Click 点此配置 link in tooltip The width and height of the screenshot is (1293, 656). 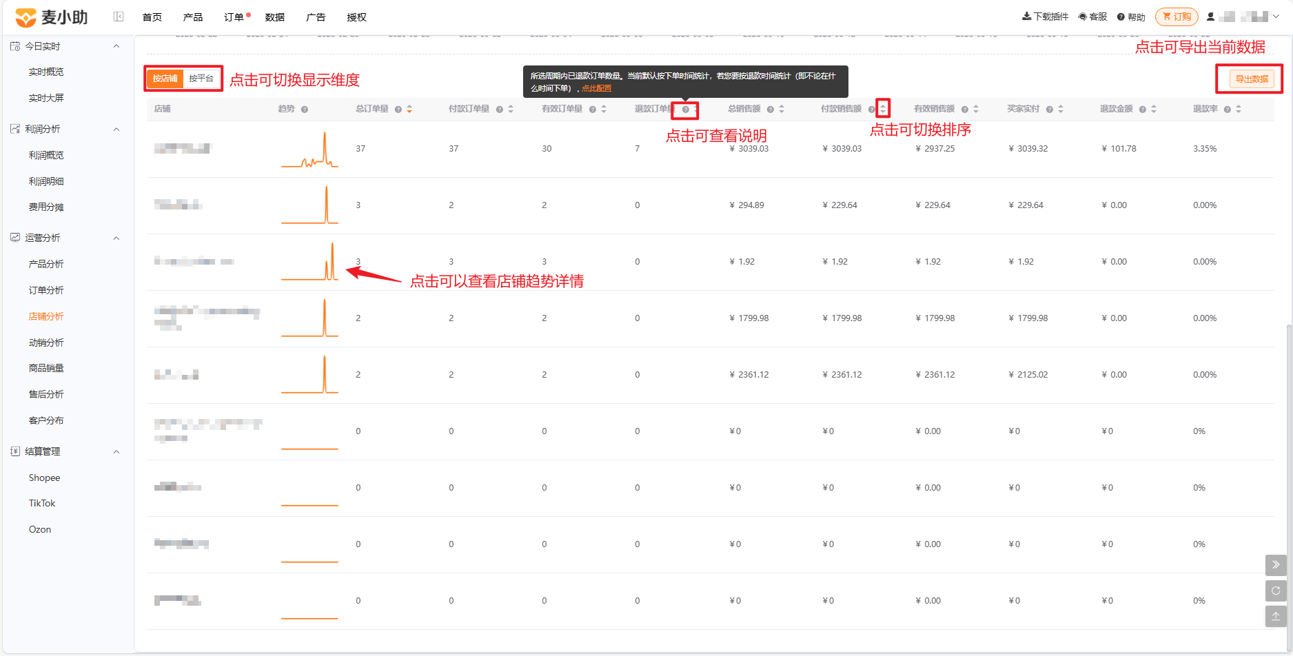(x=597, y=88)
